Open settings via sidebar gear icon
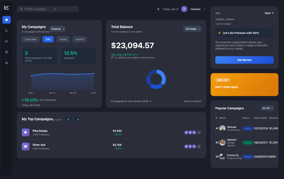 point(6,63)
